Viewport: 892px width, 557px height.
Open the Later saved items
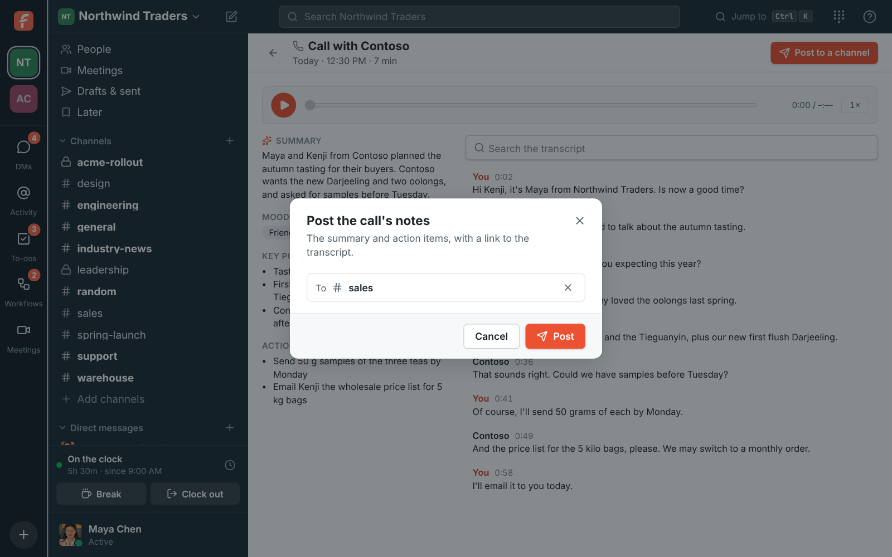point(148,113)
